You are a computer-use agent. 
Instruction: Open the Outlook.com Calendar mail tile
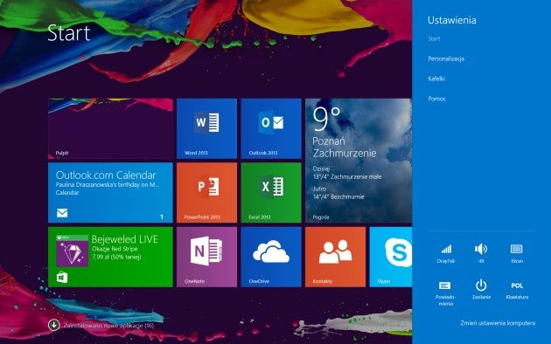pyautogui.click(x=110, y=192)
